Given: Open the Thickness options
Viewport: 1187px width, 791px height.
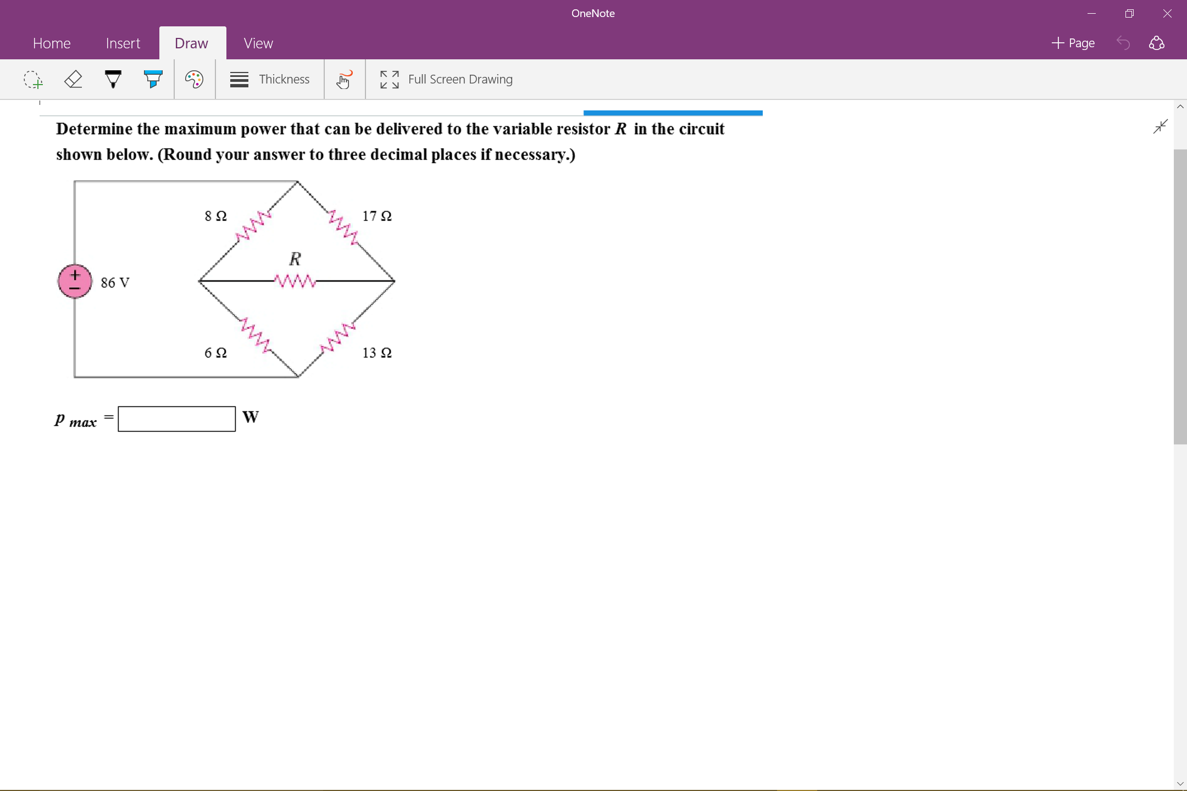Looking at the screenshot, I should click(269, 80).
